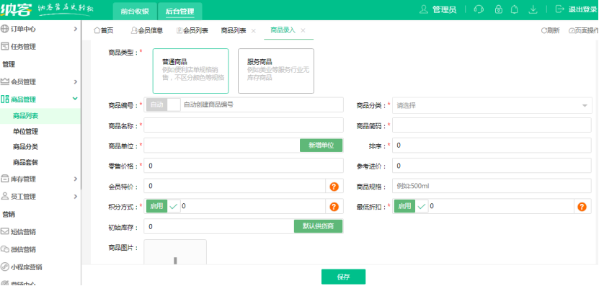Open the 会员信息 tab
The height and width of the screenshot is (286, 599).
point(147,30)
